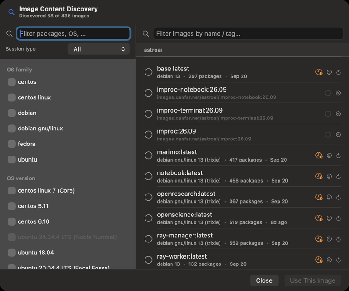Click the '519 packages' text under openscience:latest
349x291 pixels.
pos(246,222)
